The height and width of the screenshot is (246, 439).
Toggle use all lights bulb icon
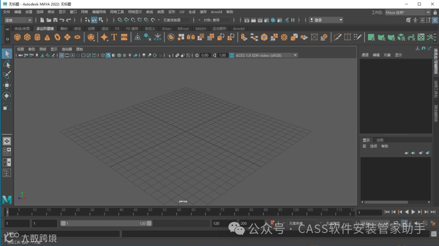(x=130, y=55)
